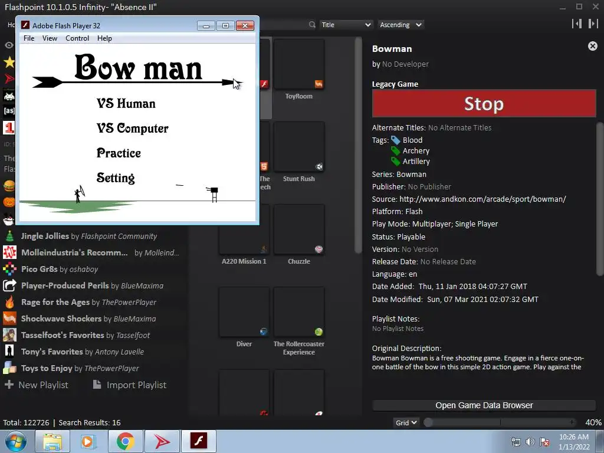Switch to Flashpoint launcher in the taskbar

(162, 441)
